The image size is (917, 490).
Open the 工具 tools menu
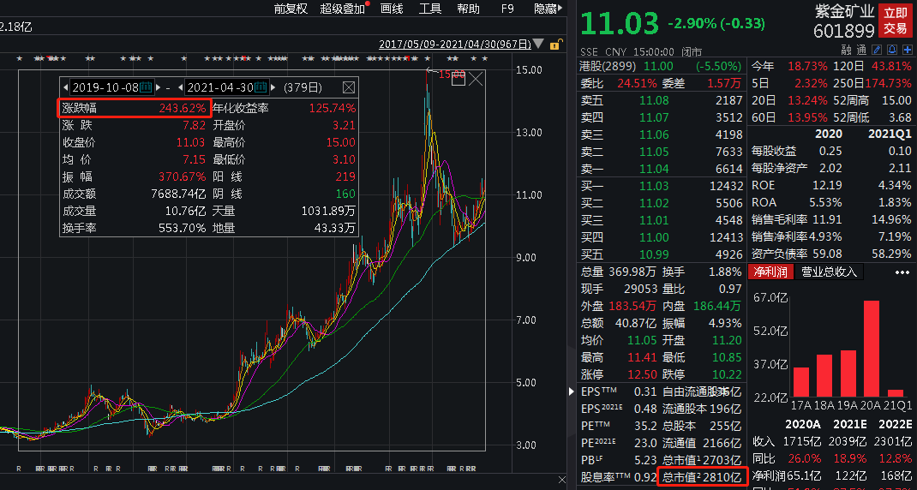430,9
